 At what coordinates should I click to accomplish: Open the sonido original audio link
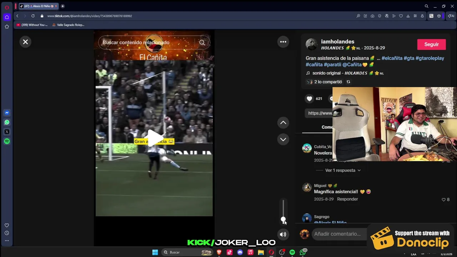345,73
